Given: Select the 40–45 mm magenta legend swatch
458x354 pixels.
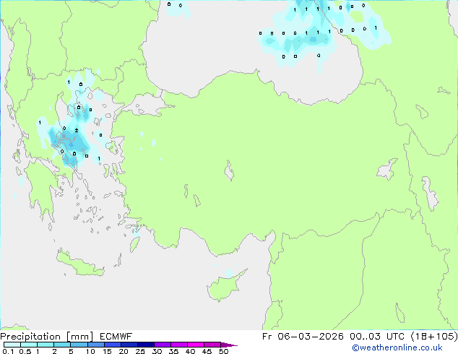Looking at the screenshot, I should pos(196,345).
